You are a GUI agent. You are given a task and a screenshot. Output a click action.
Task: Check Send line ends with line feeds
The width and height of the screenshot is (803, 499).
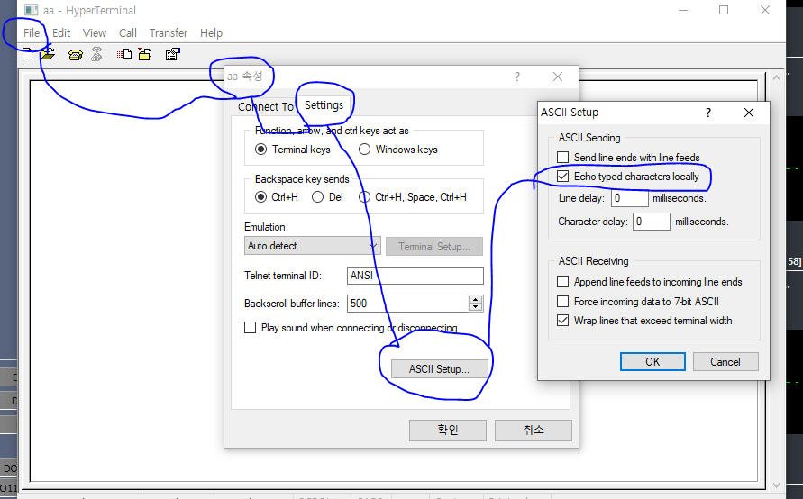click(562, 157)
